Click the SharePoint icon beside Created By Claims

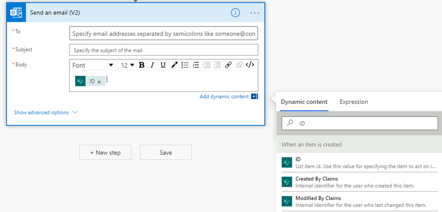[x=287, y=182]
